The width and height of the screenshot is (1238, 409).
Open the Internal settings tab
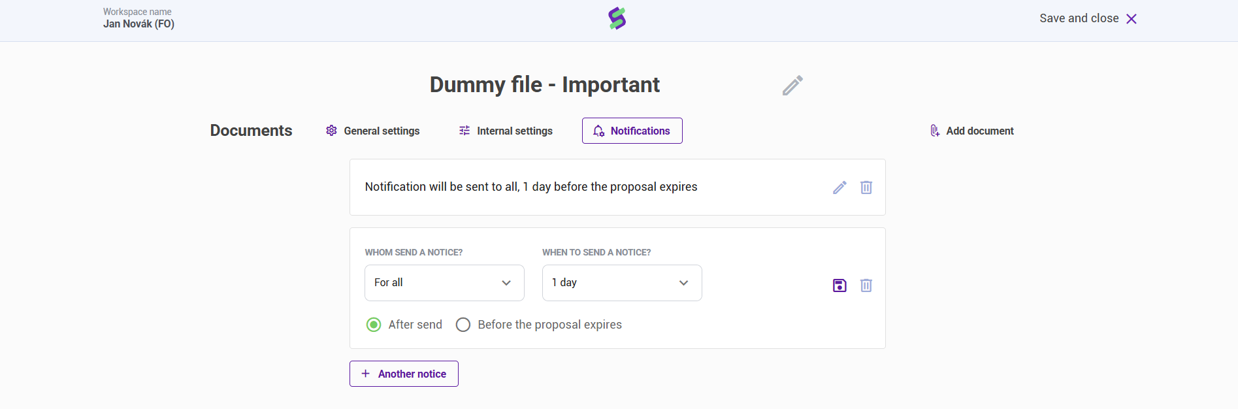(x=514, y=131)
